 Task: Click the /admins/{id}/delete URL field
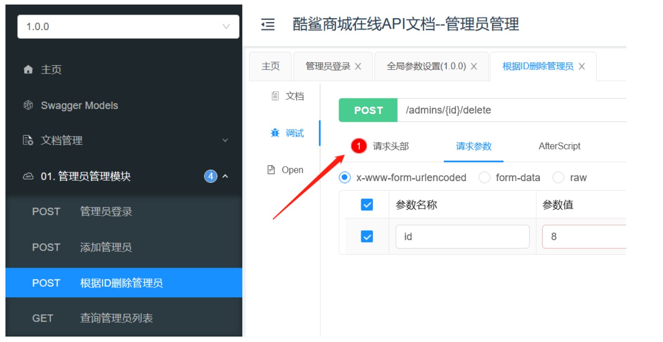[x=512, y=110]
